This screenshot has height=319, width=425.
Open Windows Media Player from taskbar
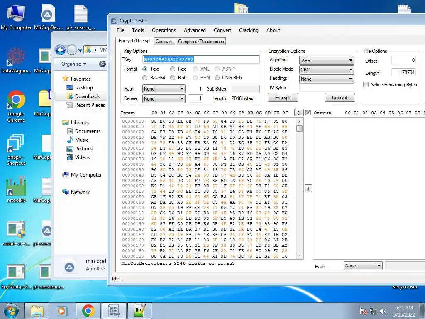pyautogui.click(x=61, y=311)
